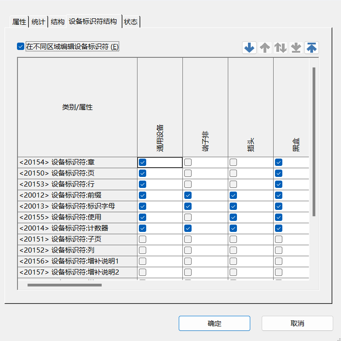Screen dimensions: 341x341
Task: Uncheck 插头 box in the 前缀 row
Action: (233, 195)
